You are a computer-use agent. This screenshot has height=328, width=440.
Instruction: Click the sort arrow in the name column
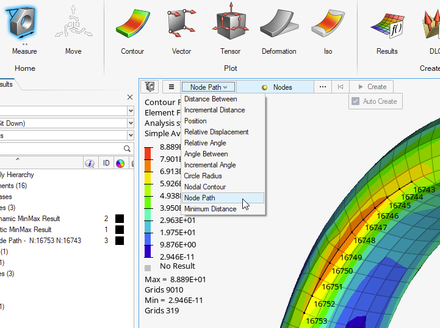tap(18, 159)
